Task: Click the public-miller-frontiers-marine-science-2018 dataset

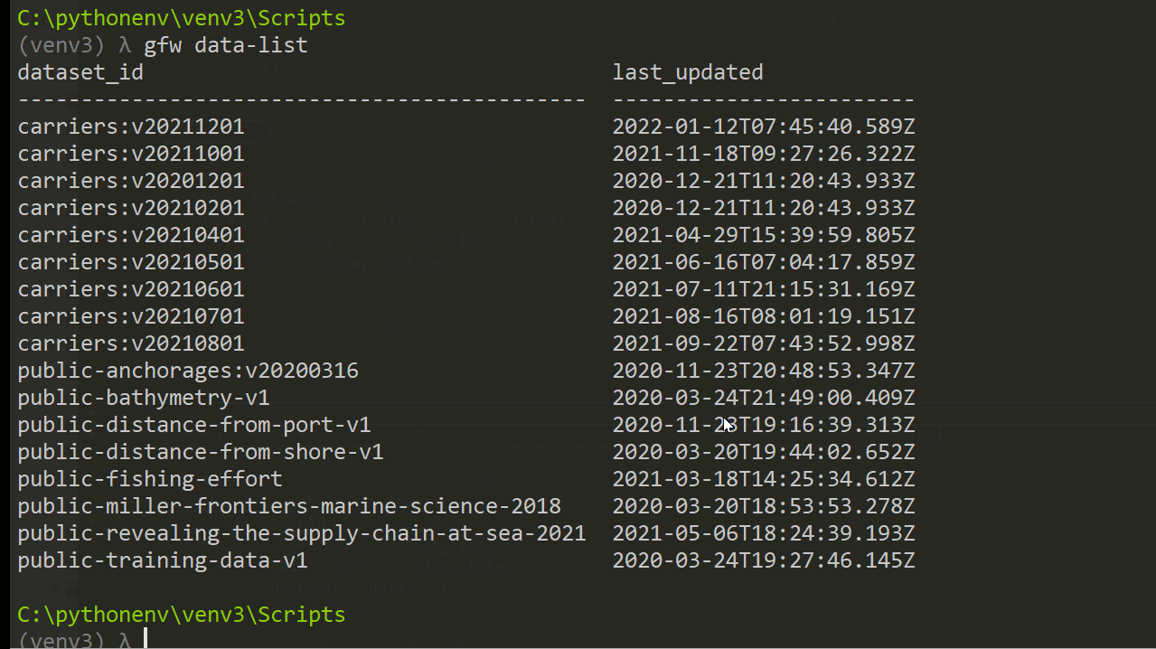Action: [288, 506]
